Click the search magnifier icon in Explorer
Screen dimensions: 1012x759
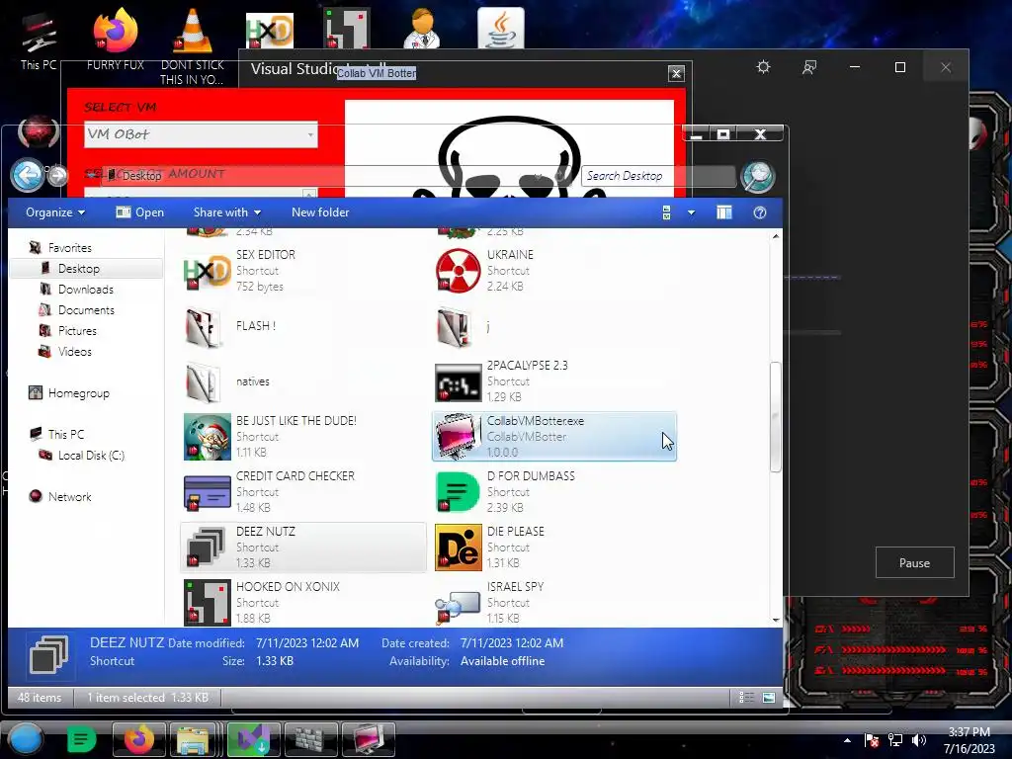pos(757,176)
